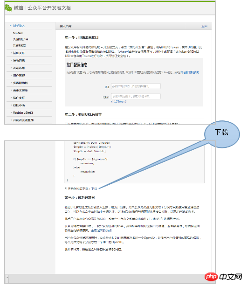Expand the 基础支持 sidebar section
The width and height of the screenshot is (247, 286).
18,53
